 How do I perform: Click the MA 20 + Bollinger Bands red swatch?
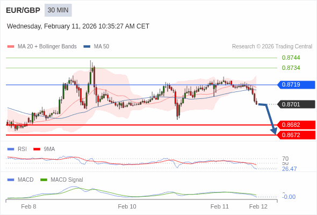click(11, 47)
